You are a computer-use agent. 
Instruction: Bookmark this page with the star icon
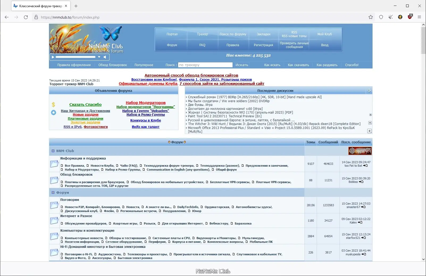coord(371,17)
